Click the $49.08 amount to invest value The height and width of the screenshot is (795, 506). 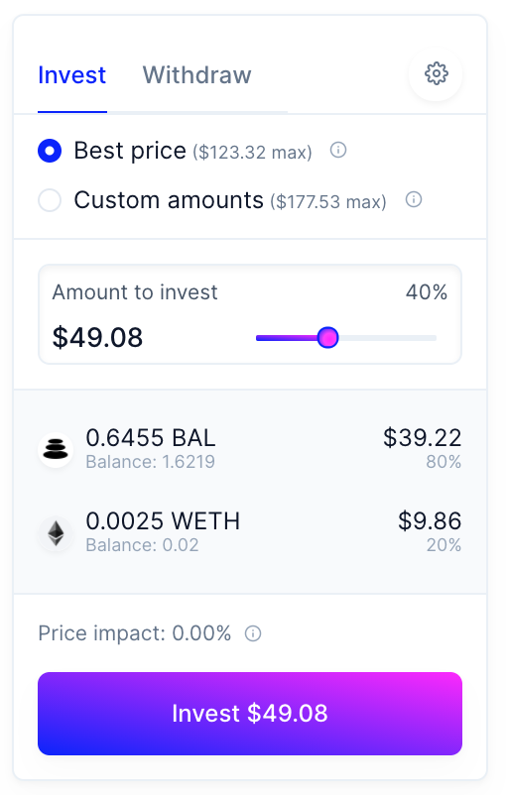[x=97, y=338]
